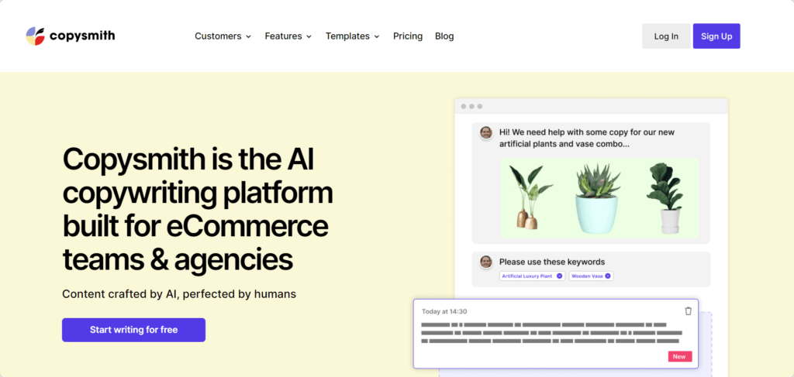Screen dimensions: 794x377
Task: Click the Copysmith logo
Action: pos(71,36)
